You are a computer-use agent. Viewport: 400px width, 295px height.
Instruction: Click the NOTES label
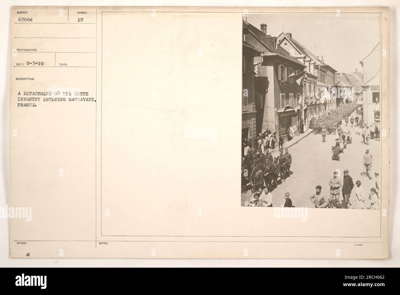pos(104,243)
